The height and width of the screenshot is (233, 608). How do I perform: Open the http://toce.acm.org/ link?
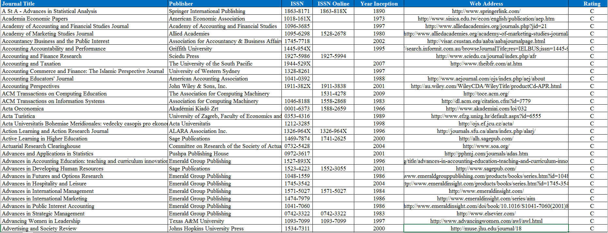point(486,94)
